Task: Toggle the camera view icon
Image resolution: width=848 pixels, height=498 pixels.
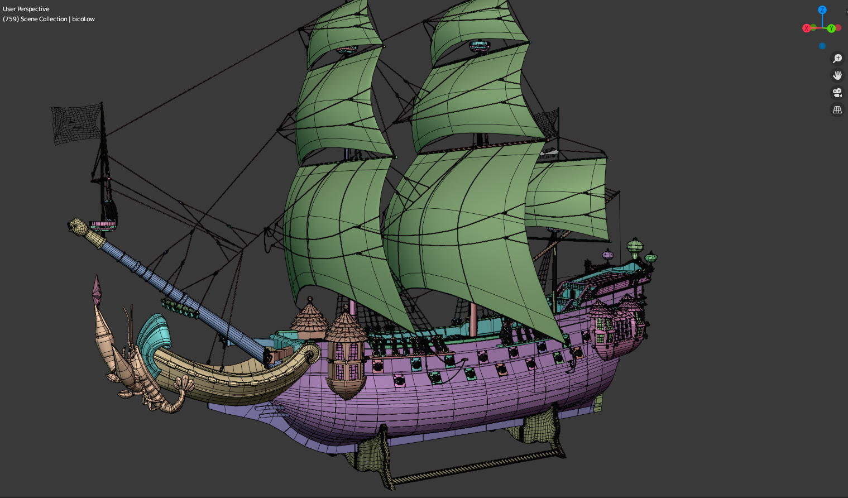Action: click(x=837, y=93)
